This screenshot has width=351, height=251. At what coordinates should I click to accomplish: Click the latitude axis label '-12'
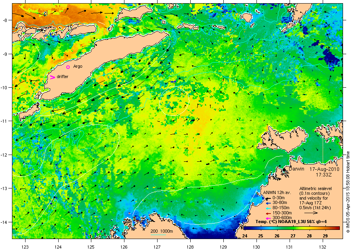click(x=4, y=155)
